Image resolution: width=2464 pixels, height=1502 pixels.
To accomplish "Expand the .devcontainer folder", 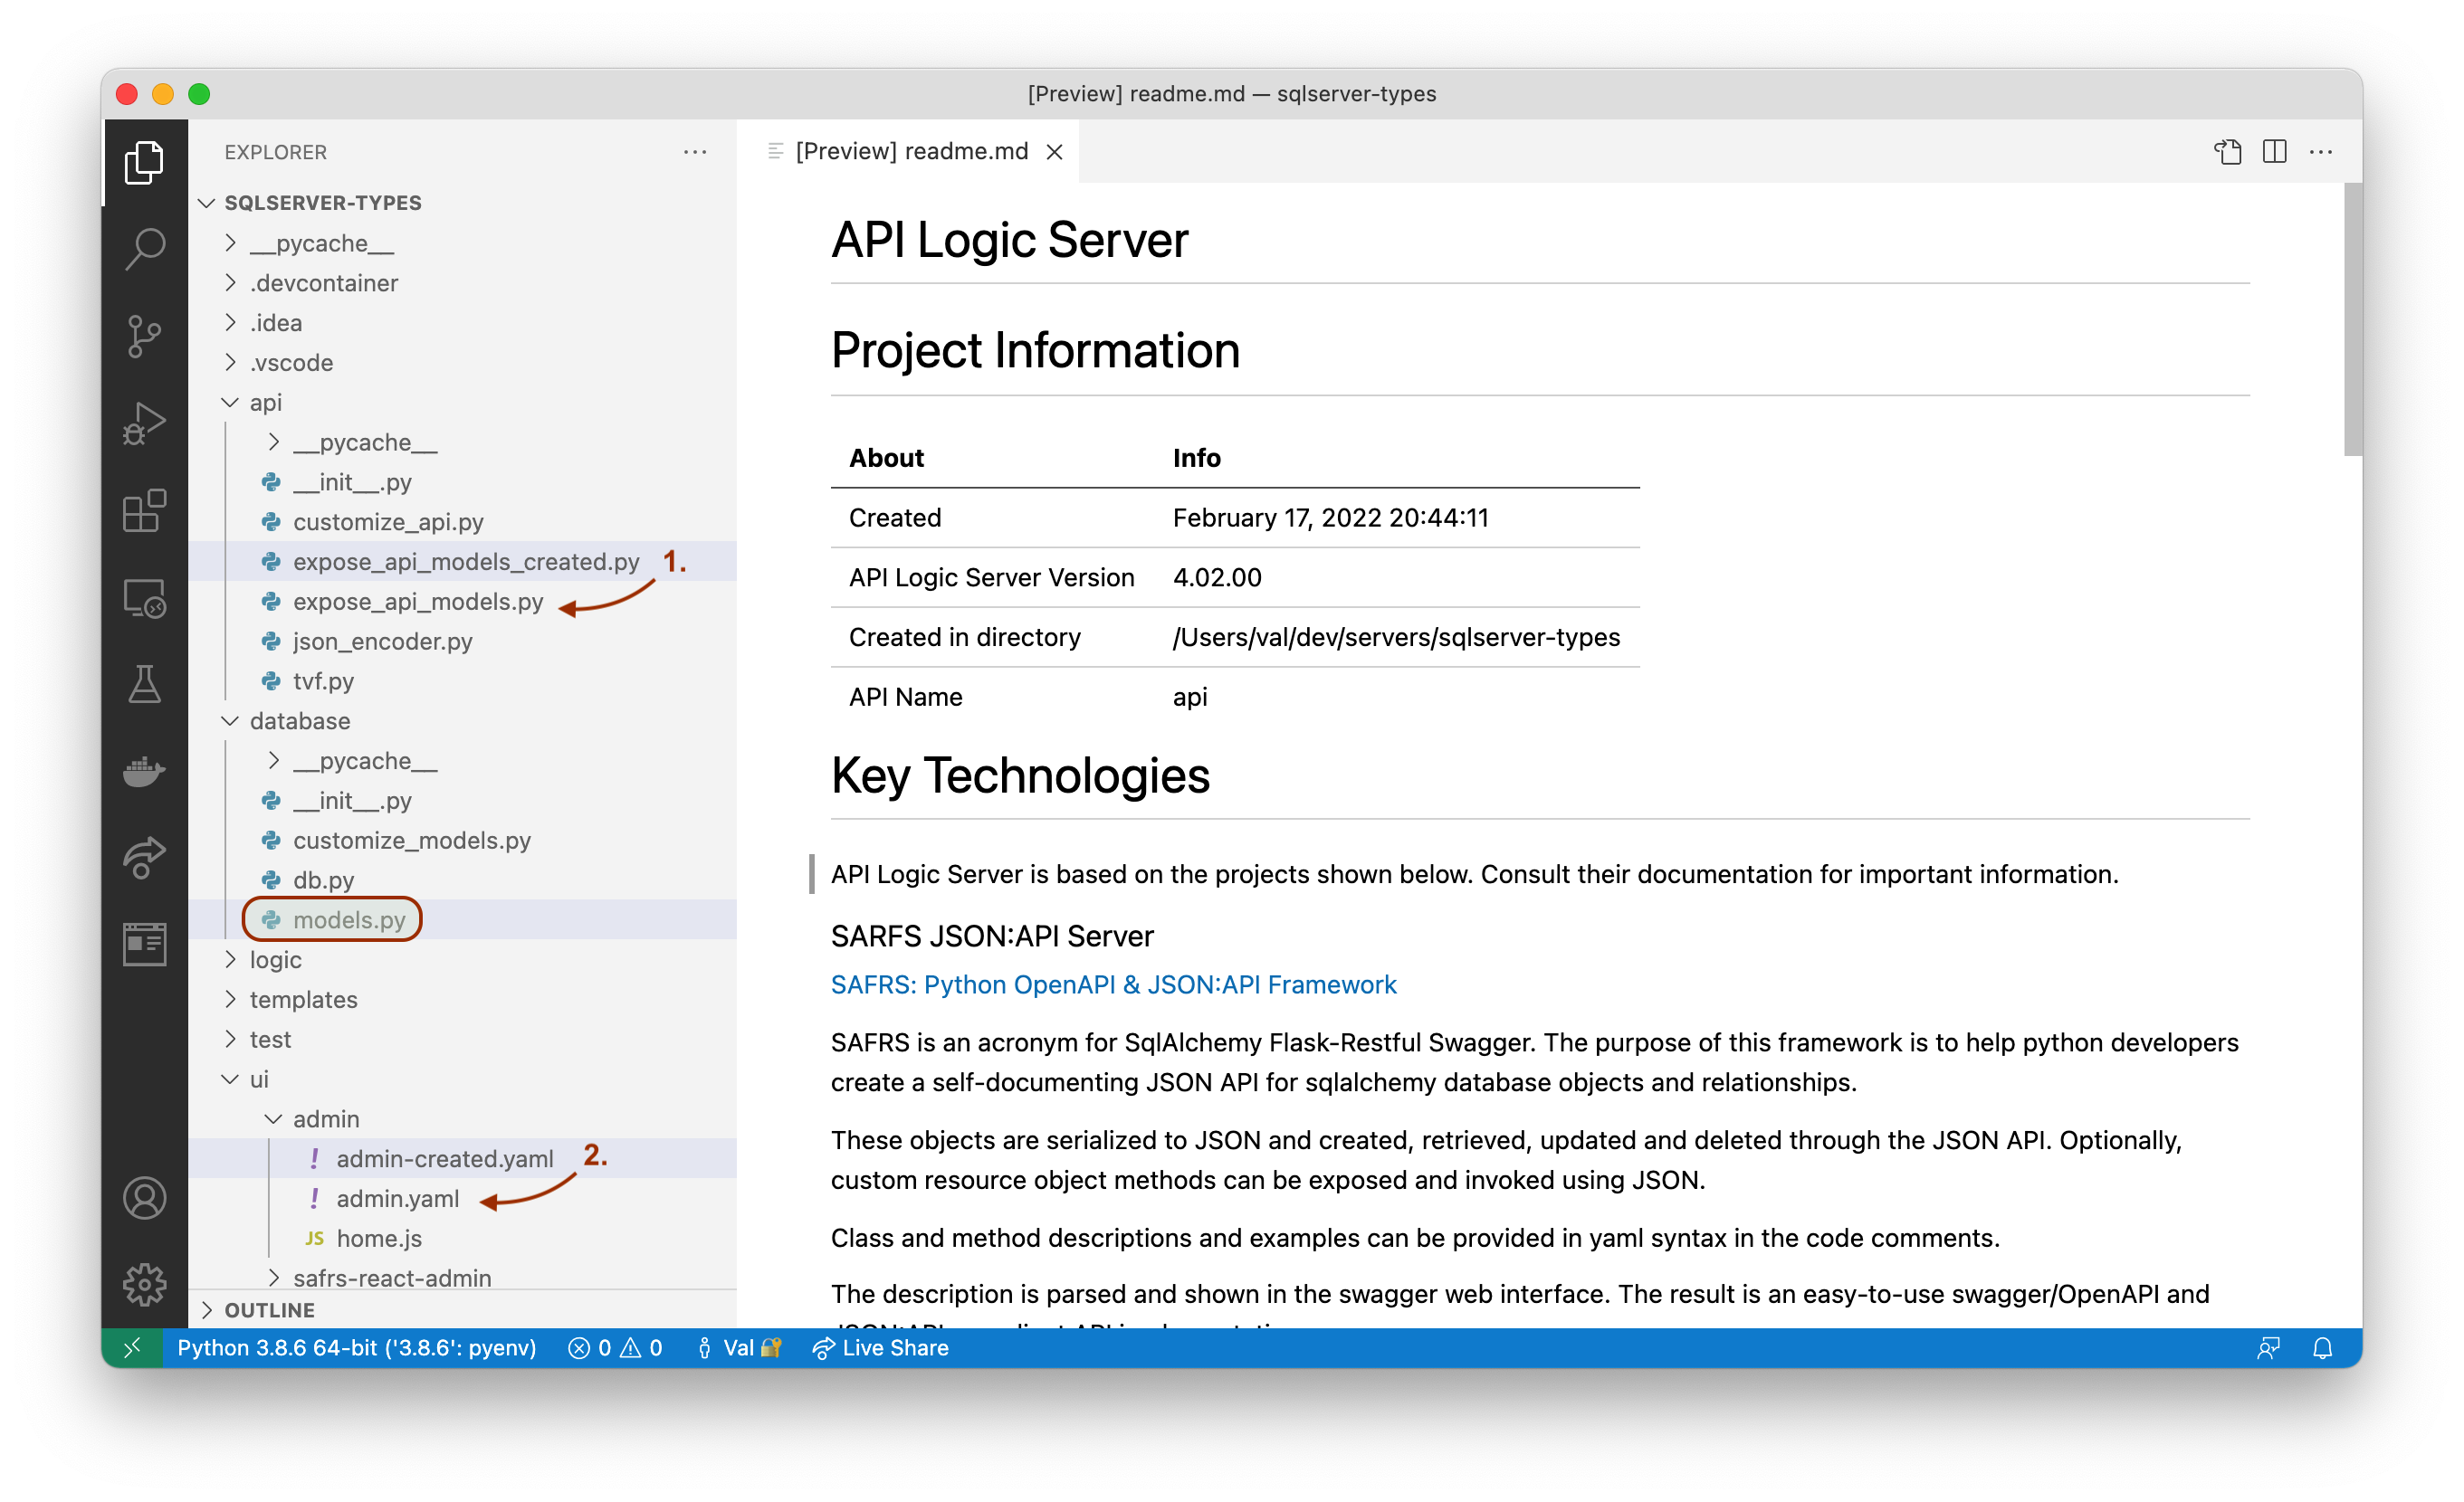I will coord(462,283).
